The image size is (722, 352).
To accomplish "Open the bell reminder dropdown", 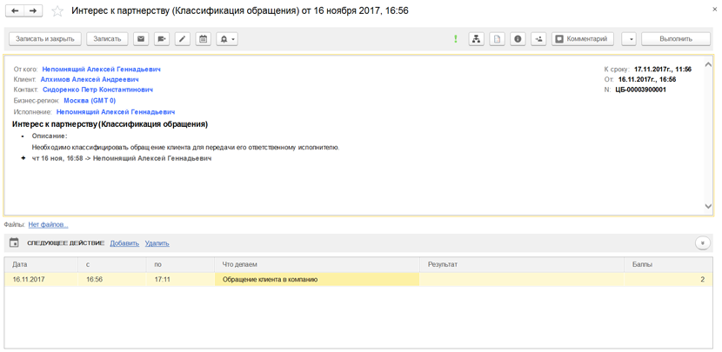I will (x=227, y=39).
